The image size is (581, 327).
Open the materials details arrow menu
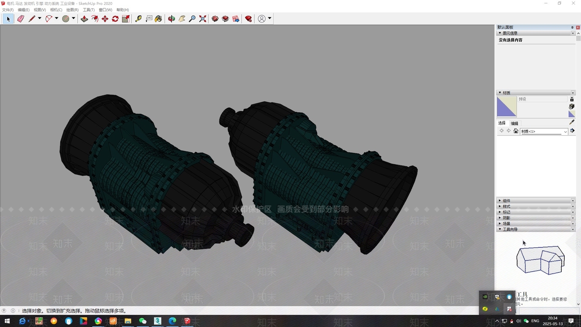[x=572, y=131]
